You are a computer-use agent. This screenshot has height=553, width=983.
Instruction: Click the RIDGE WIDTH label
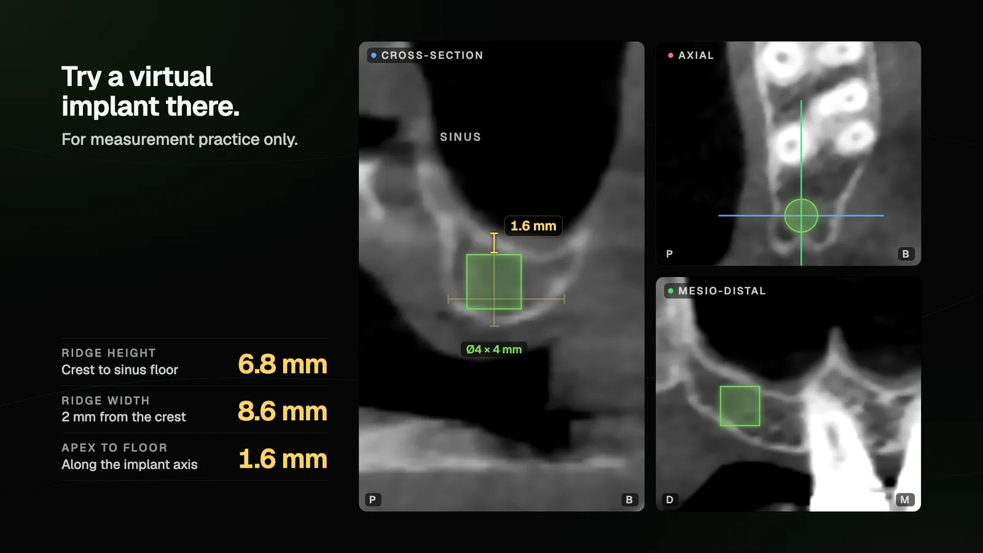pos(106,401)
